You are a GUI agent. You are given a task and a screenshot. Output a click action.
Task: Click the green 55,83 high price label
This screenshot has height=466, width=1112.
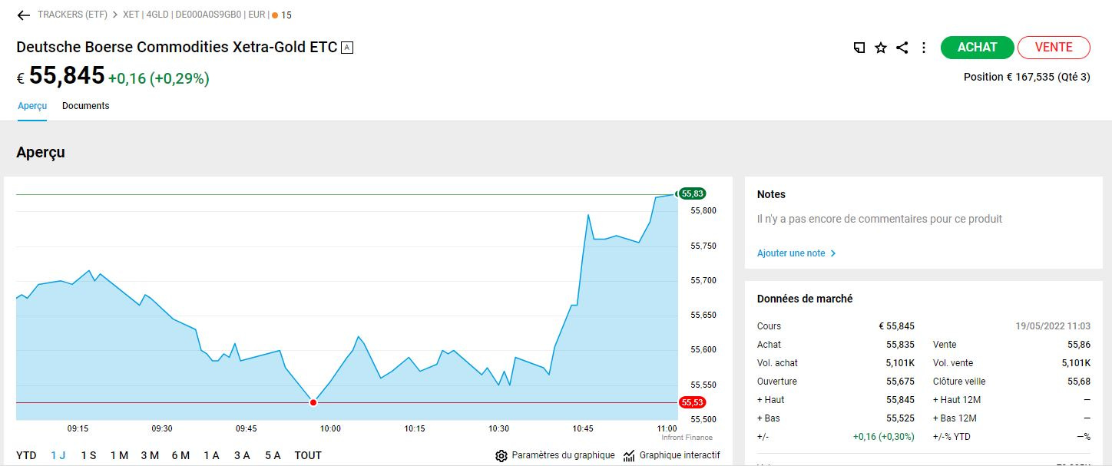pos(692,193)
